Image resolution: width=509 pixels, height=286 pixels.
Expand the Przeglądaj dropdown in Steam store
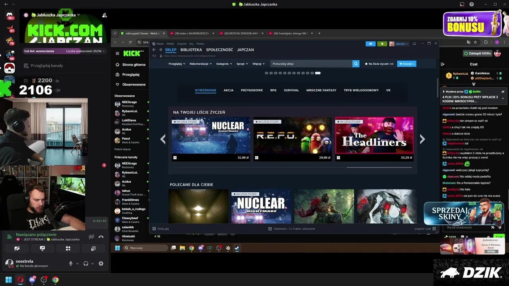tap(177, 64)
